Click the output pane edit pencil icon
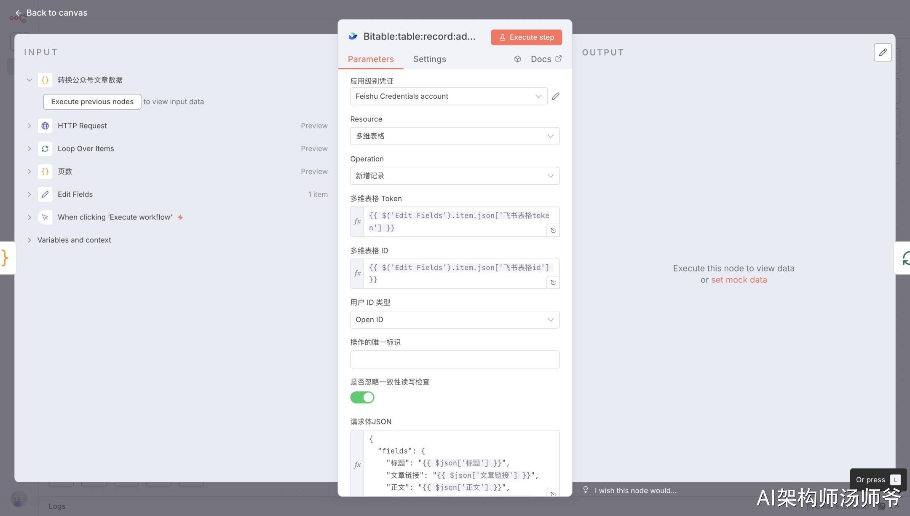910x516 pixels. [x=883, y=52]
